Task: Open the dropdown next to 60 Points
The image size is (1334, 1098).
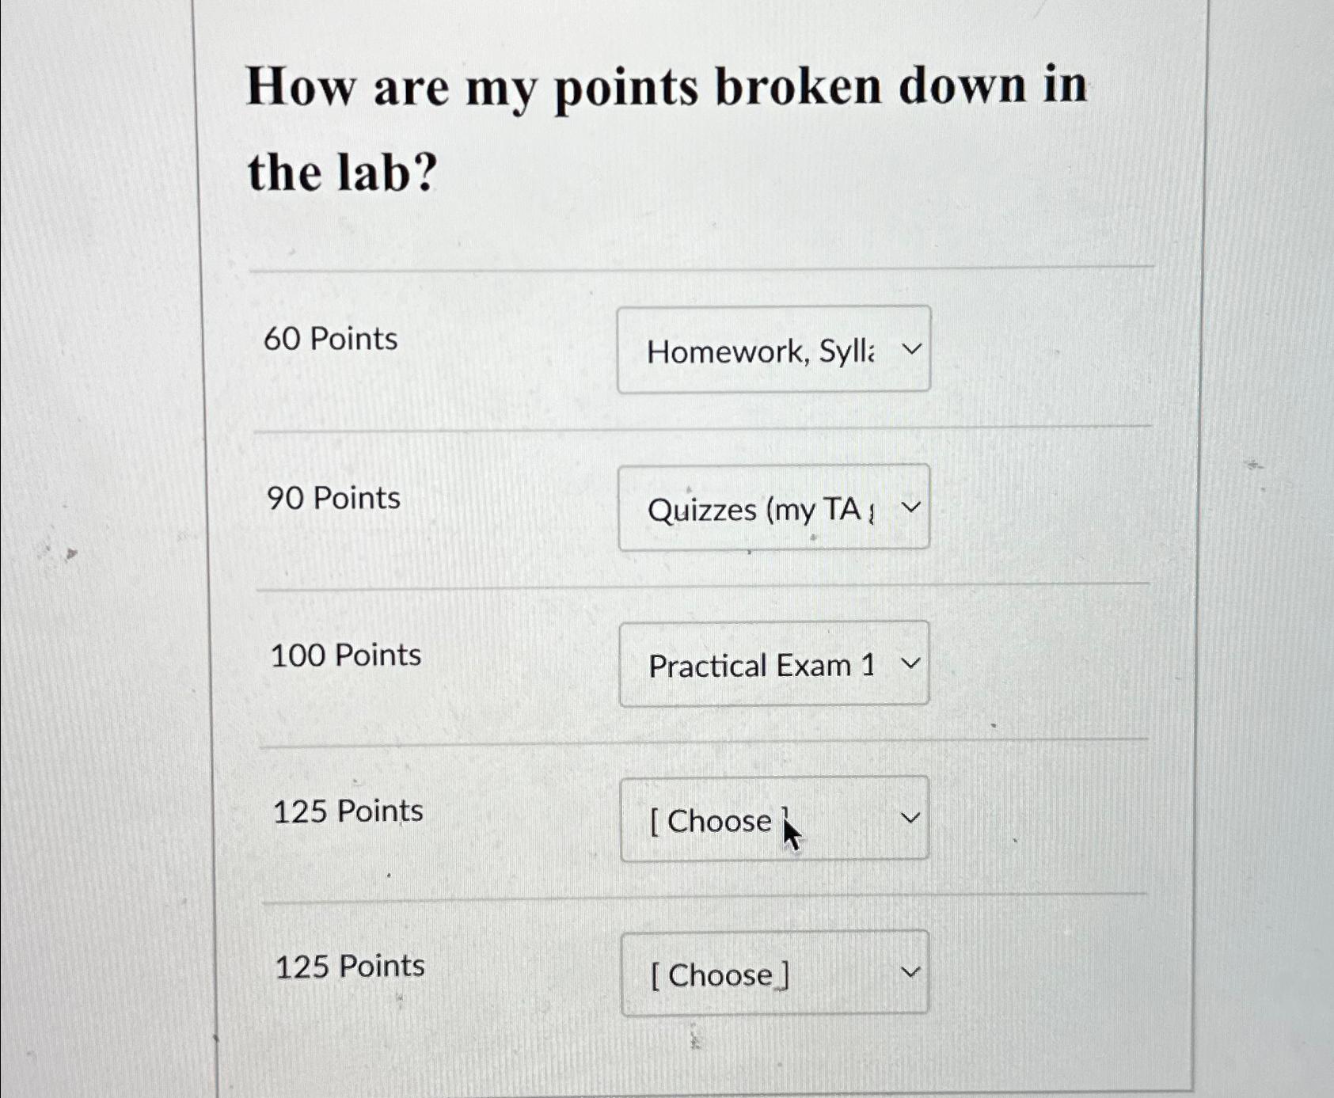Action: click(774, 348)
